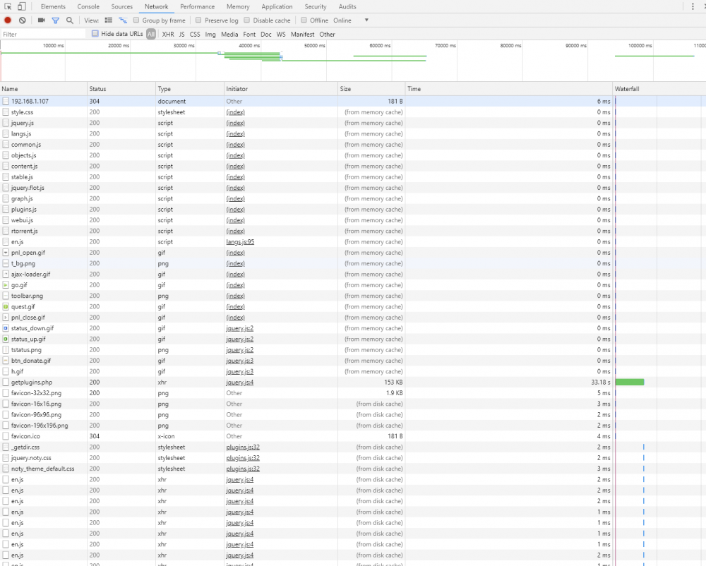Screen dimensions: 706x566
Task: Select the 192.168.1.107 document icon
Action: tap(6, 102)
